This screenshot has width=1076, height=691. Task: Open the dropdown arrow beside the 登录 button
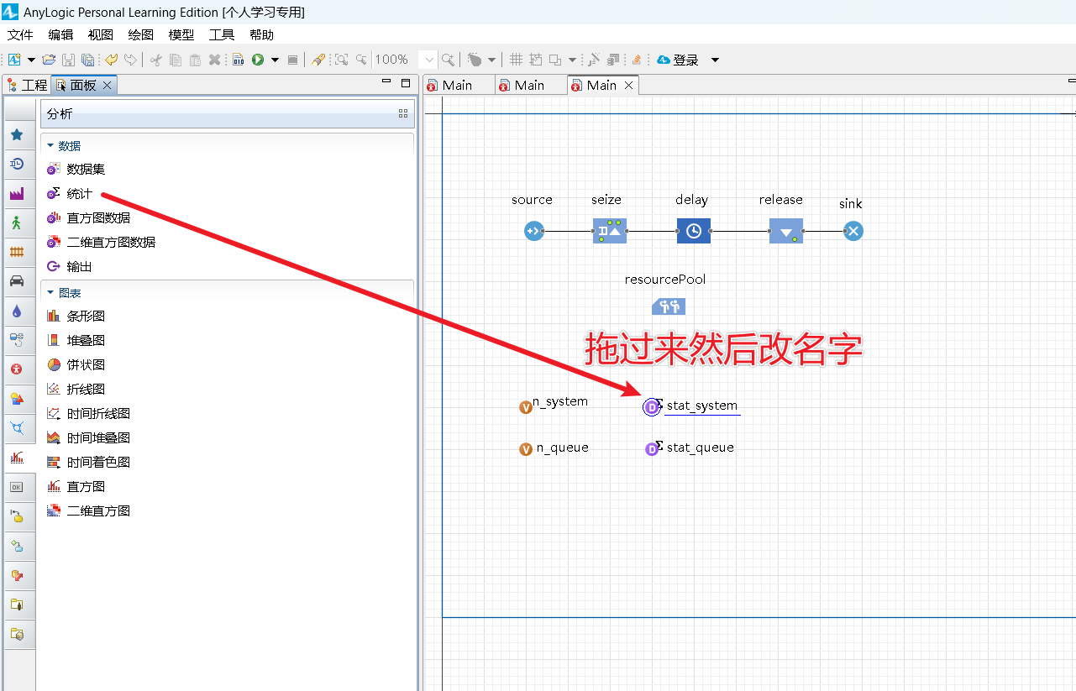(715, 60)
